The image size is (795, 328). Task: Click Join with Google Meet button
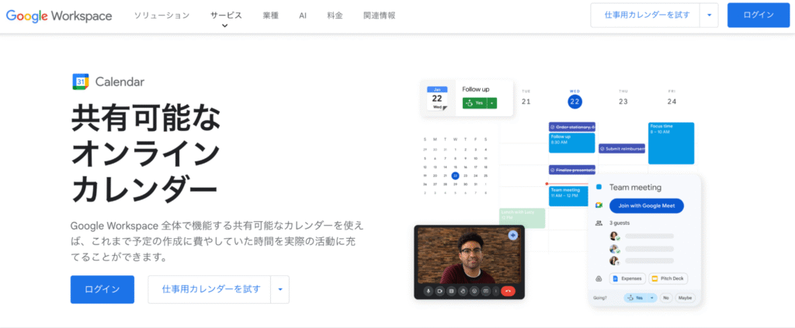tap(646, 205)
